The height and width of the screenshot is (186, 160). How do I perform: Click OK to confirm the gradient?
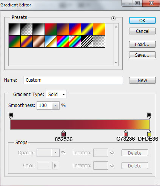click(142, 20)
